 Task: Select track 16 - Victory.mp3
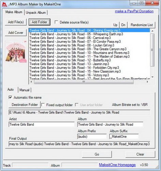tap(89, 75)
